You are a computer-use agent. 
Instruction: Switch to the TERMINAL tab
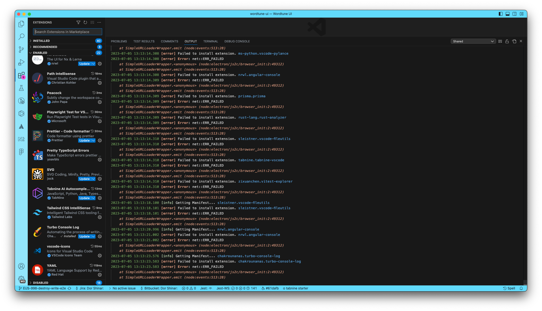(210, 41)
